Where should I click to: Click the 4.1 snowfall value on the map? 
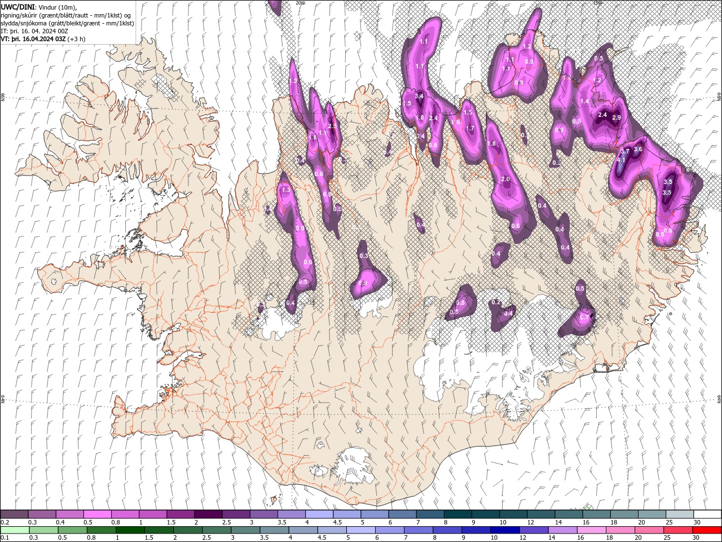pyautogui.click(x=621, y=160)
